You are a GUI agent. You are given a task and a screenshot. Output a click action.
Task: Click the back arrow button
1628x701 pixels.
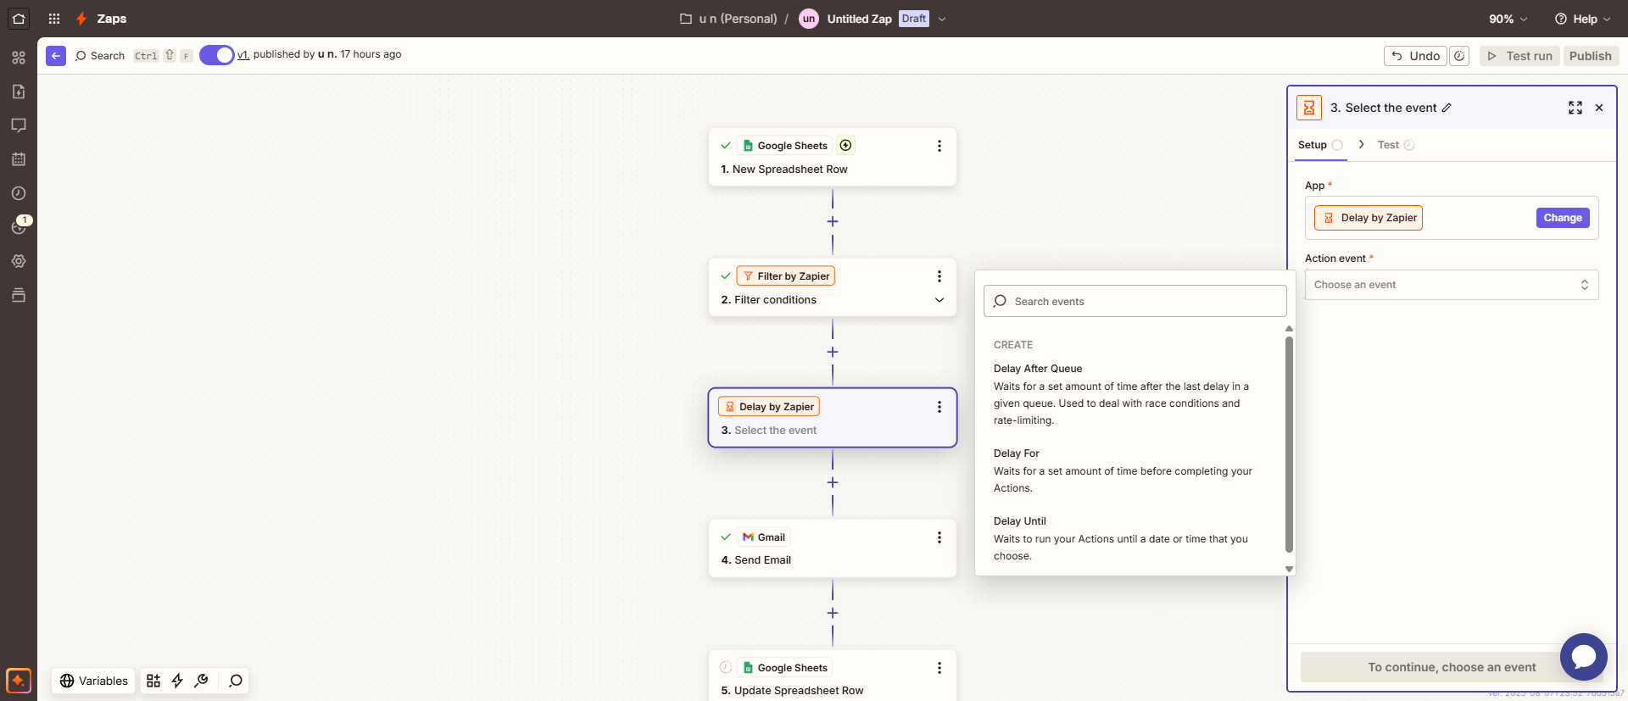56,56
